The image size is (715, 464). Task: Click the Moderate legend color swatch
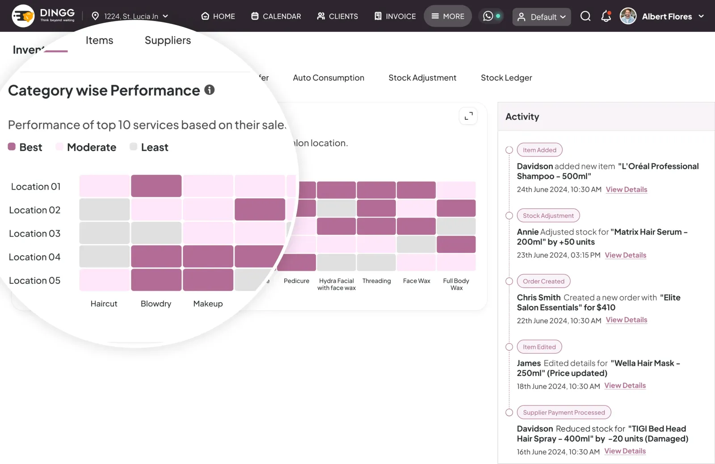[x=59, y=147]
